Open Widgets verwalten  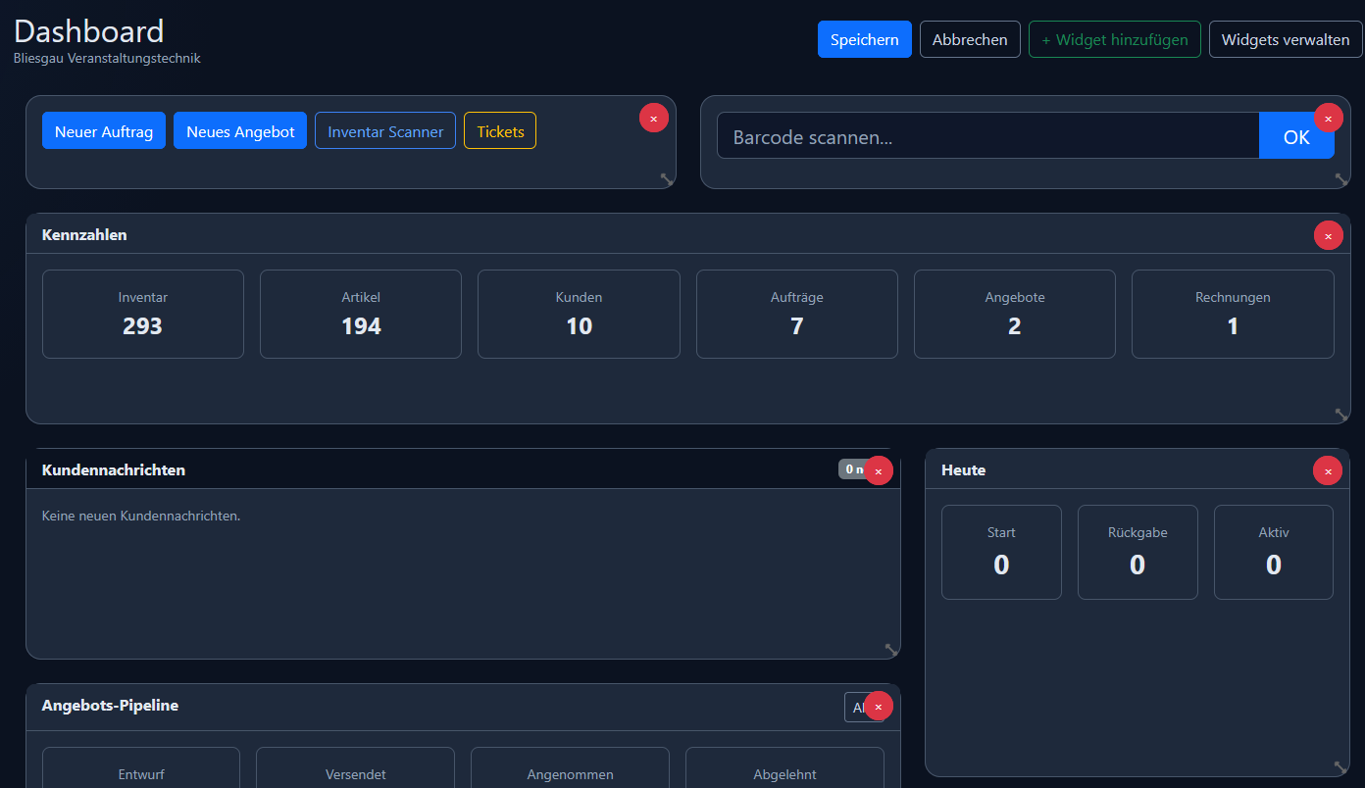click(x=1286, y=40)
